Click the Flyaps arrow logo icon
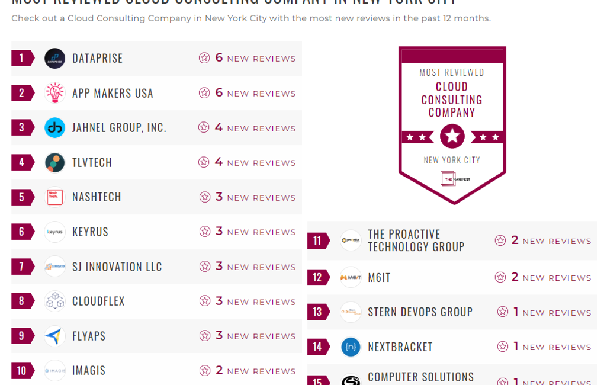604x385 pixels. [x=54, y=336]
